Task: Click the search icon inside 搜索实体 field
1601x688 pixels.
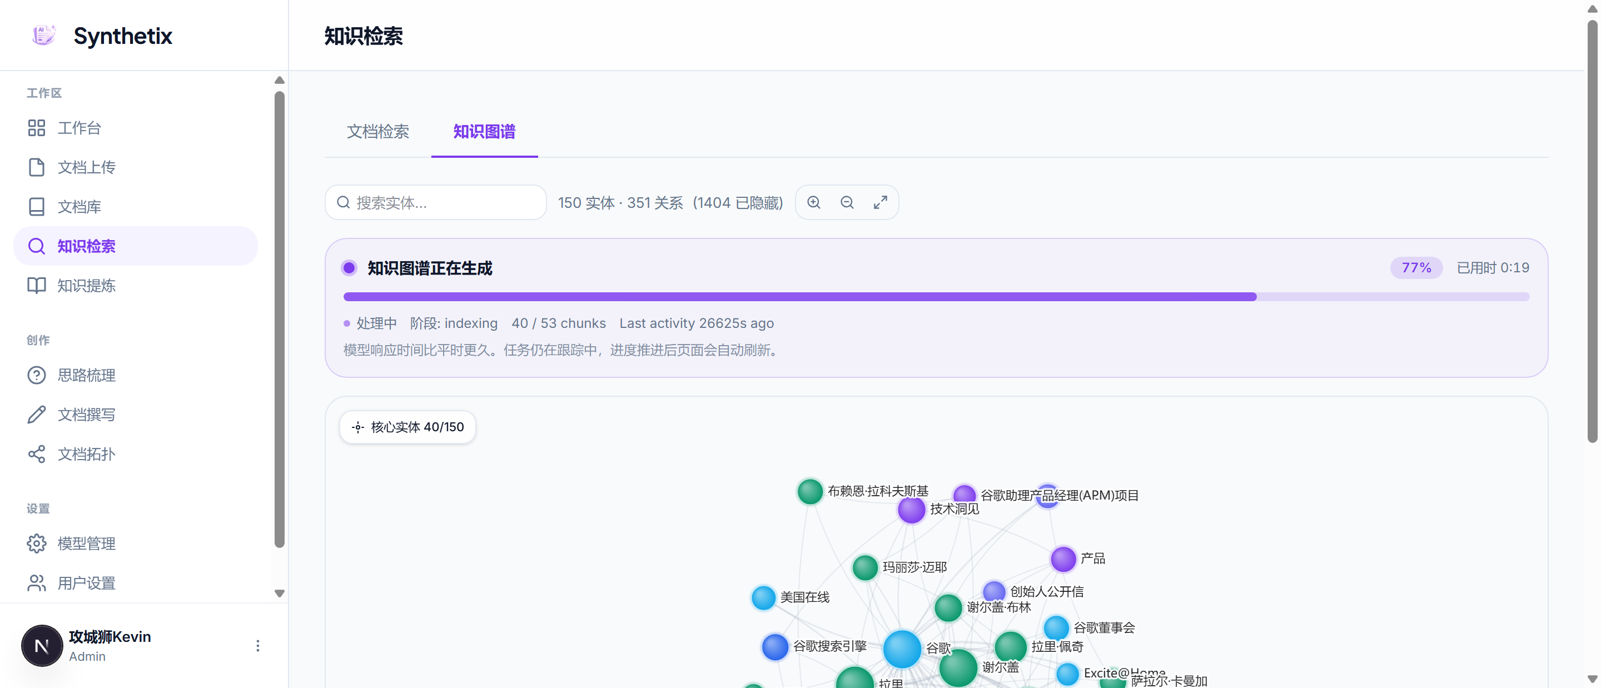Action: (x=343, y=203)
